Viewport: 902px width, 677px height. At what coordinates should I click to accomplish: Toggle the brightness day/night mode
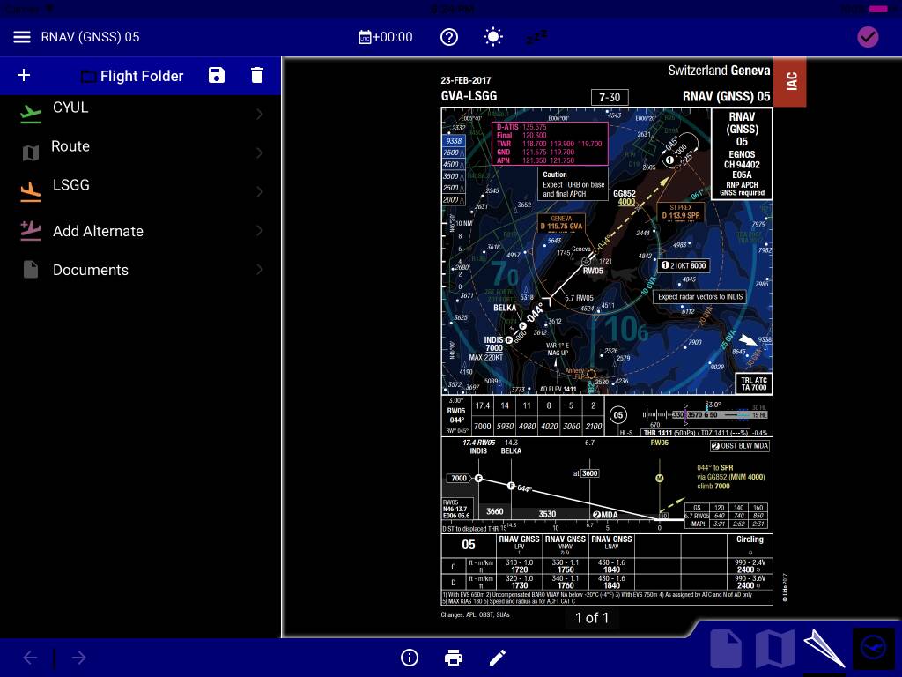coord(493,37)
